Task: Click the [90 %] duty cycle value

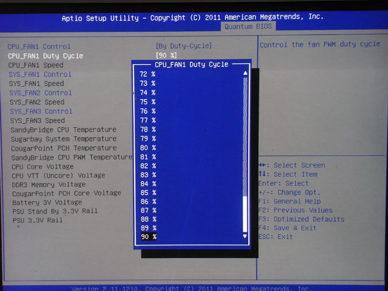Action: pos(166,55)
